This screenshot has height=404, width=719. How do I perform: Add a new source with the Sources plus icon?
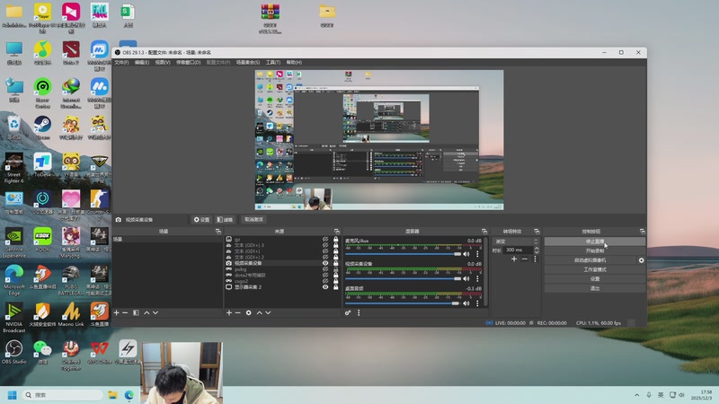pos(229,312)
